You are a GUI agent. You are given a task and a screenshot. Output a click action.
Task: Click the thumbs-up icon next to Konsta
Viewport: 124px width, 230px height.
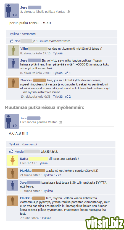(x=11, y=151)
